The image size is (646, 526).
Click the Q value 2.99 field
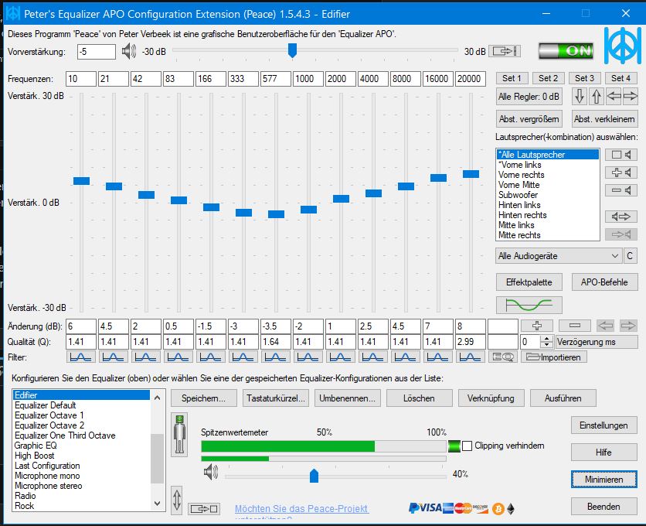coord(470,342)
